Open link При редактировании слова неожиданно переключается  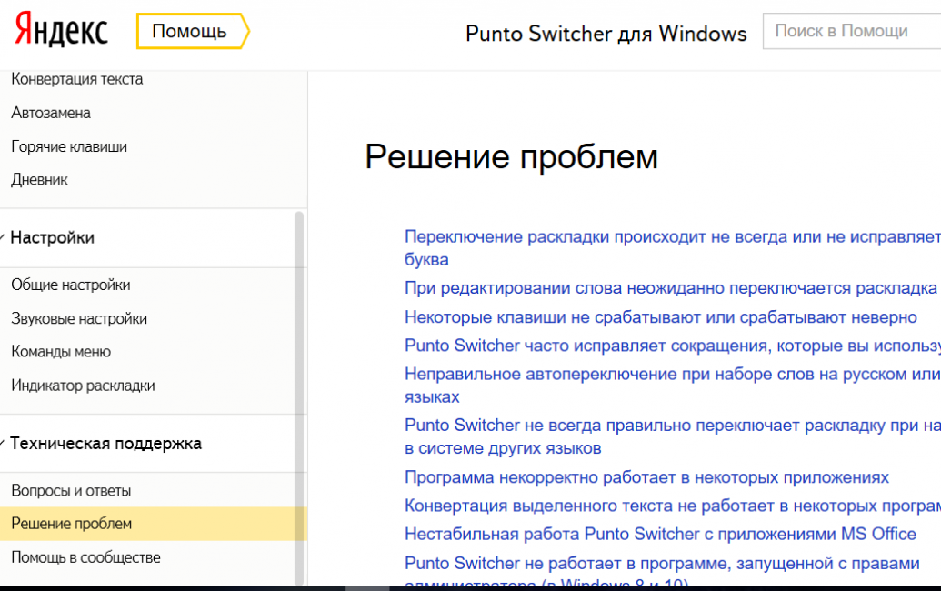(x=671, y=288)
